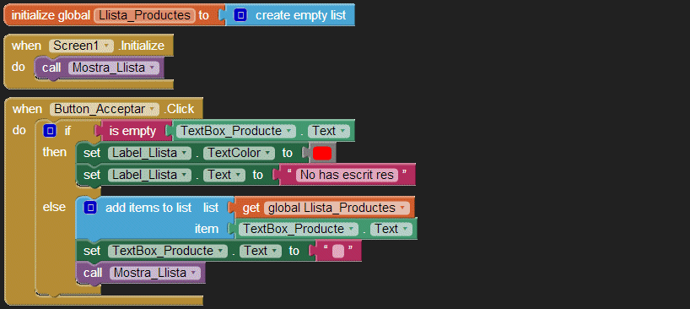Select the is empty block
690x309 pixels.
coord(132,131)
